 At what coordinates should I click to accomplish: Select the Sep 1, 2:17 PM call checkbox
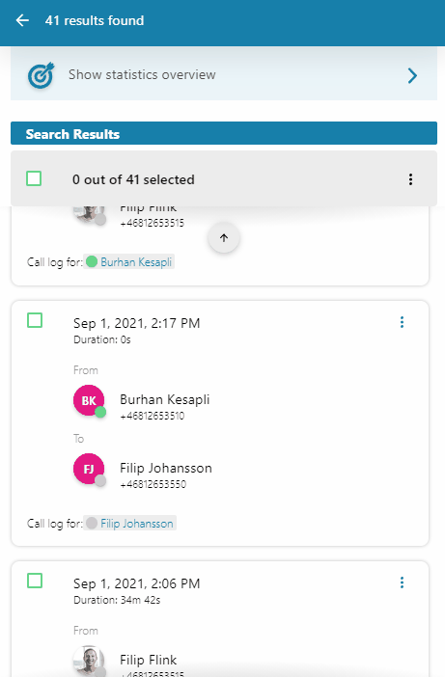(x=35, y=320)
